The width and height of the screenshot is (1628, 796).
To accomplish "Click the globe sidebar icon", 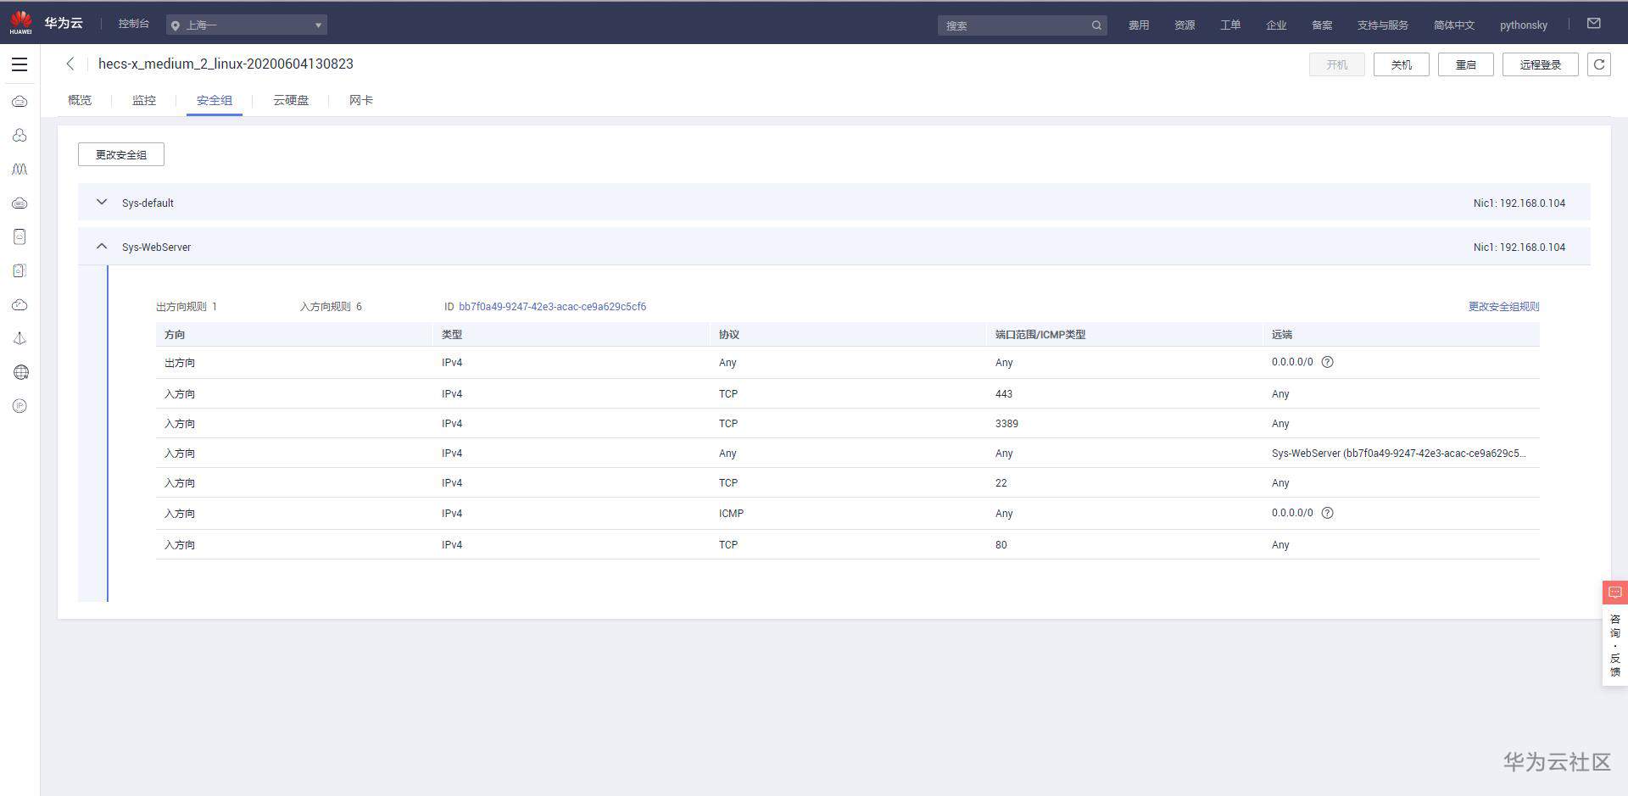I will click(20, 372).
